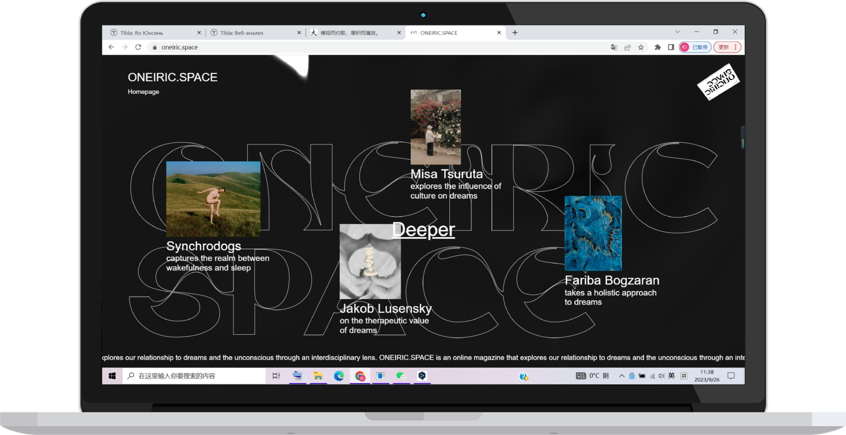Open the notification center icon

click(731, 376)
